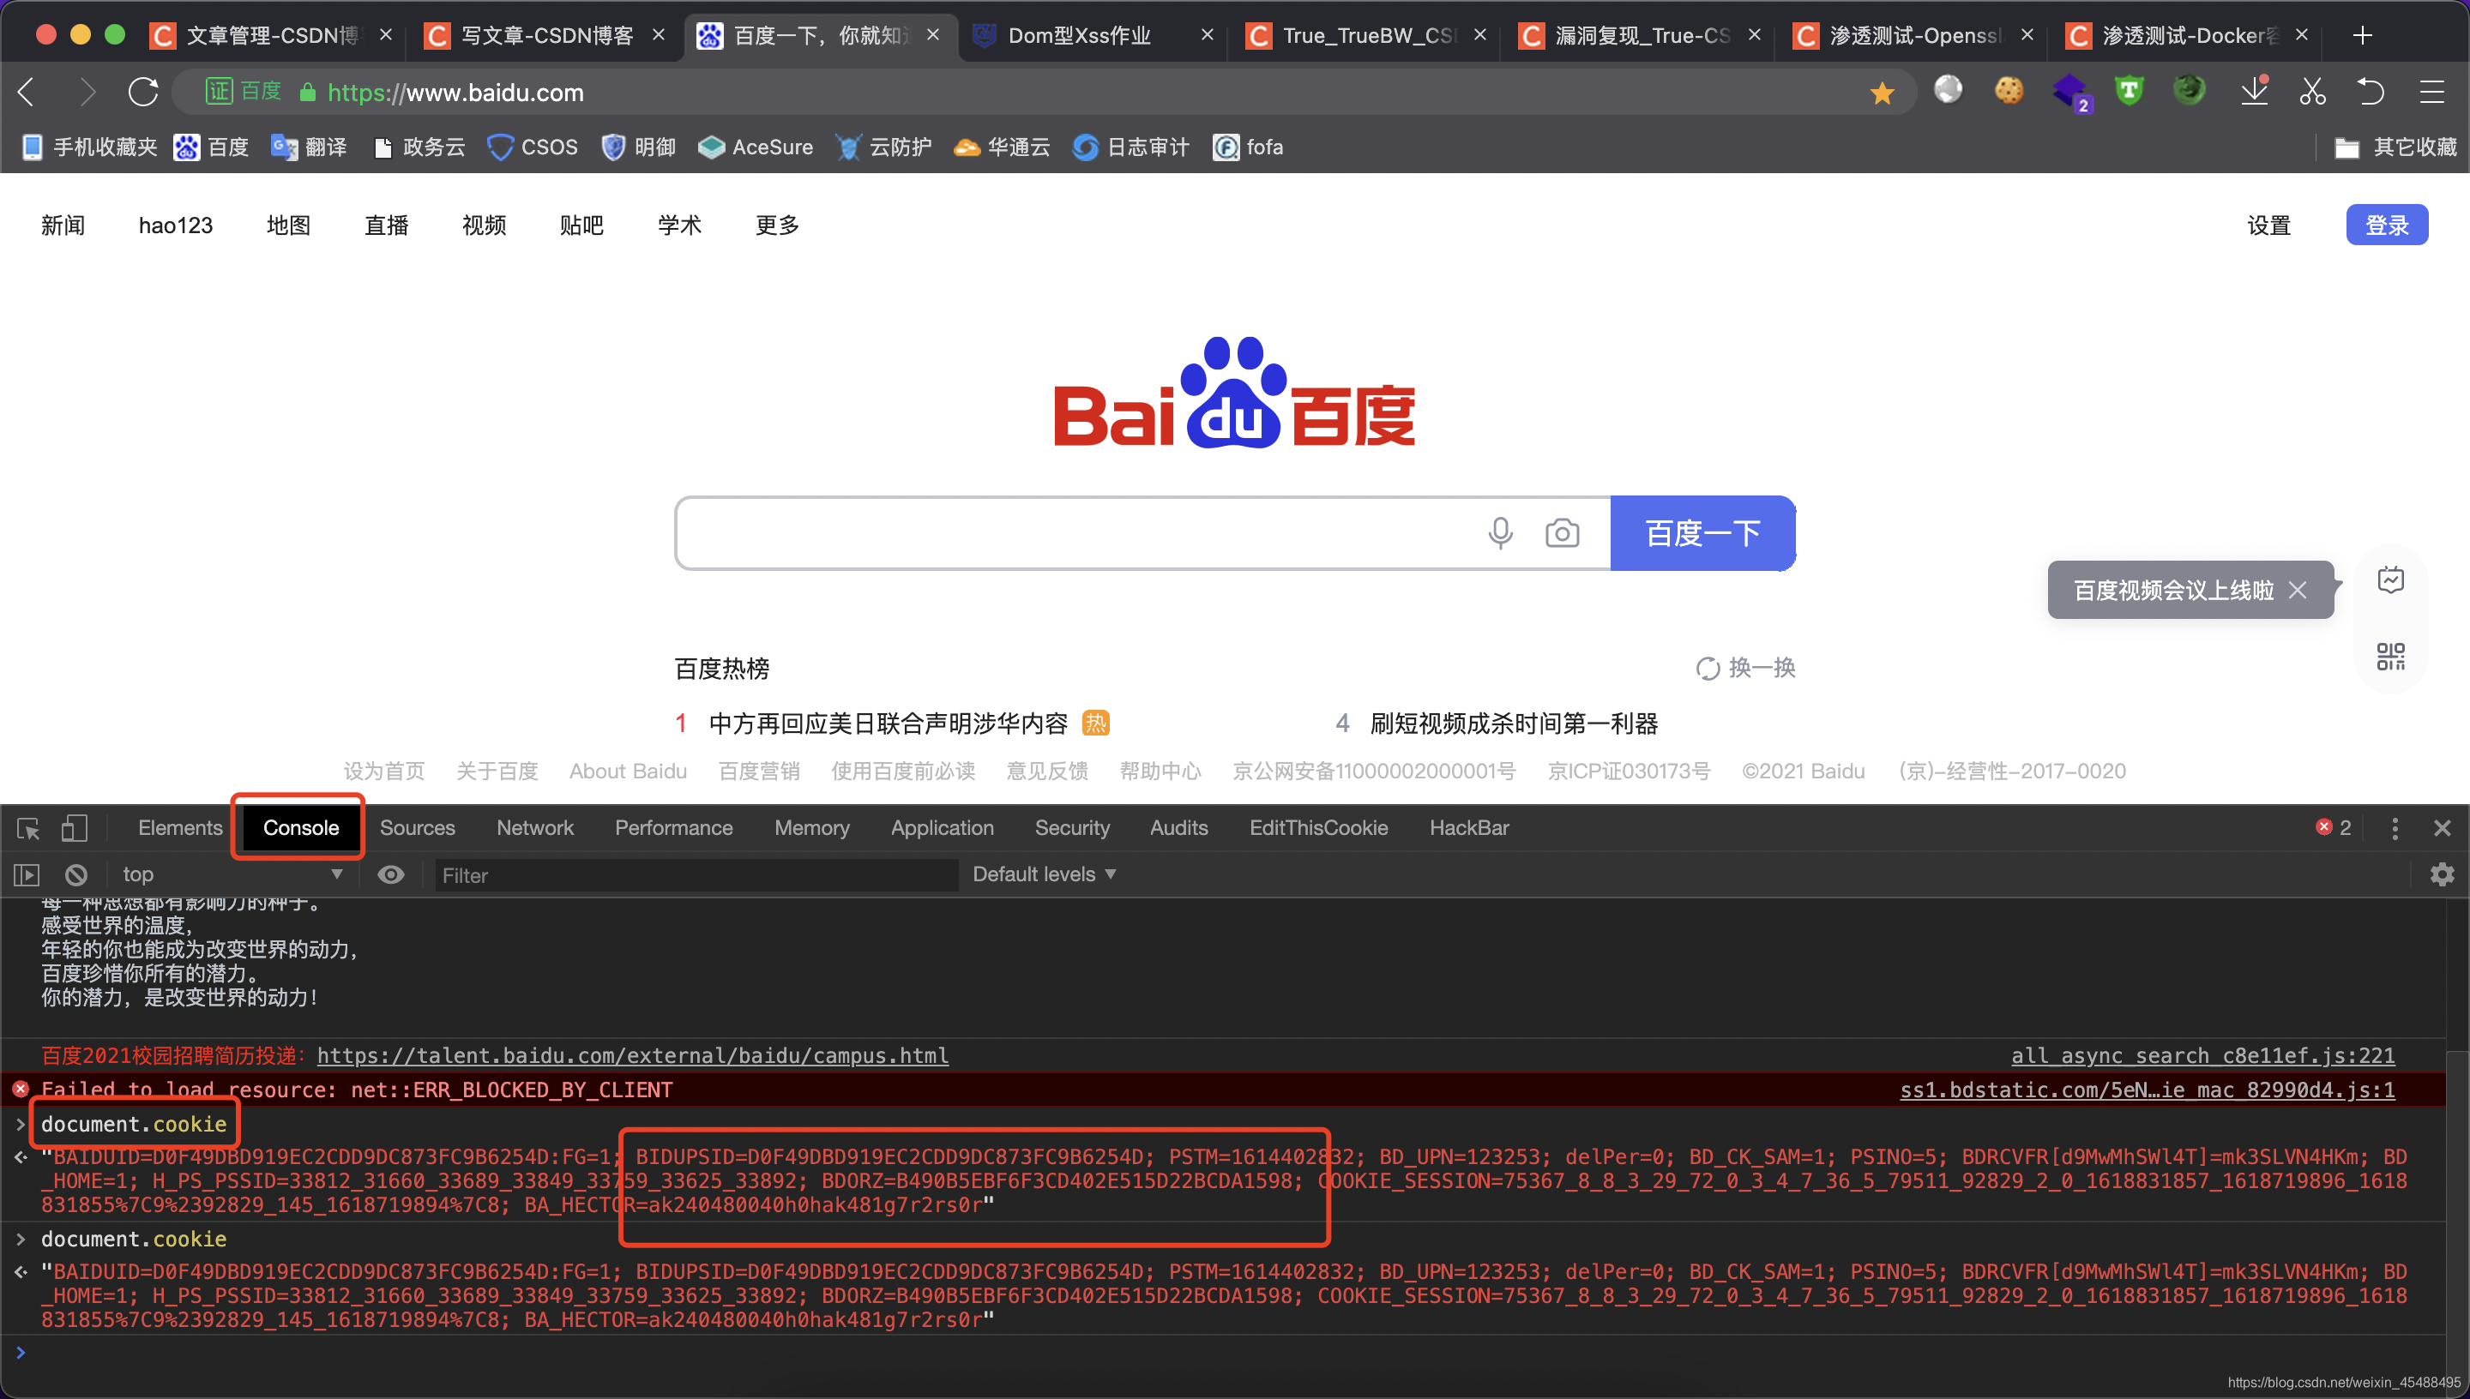Click the browser reload icon
The height and width of the screenshot is (1399, 2470).
coord(143,93)
